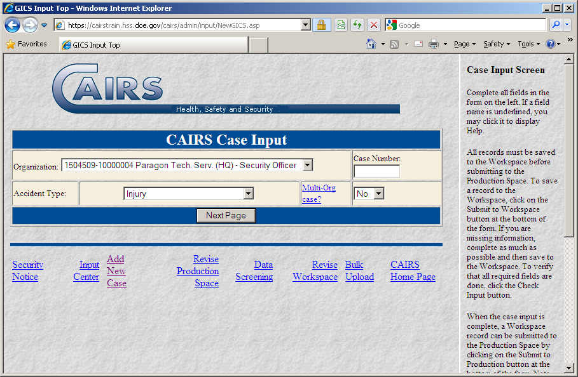Expand toolbar overflow chevron
Viewport: 578px width, 377px height.
coord(570,40)
